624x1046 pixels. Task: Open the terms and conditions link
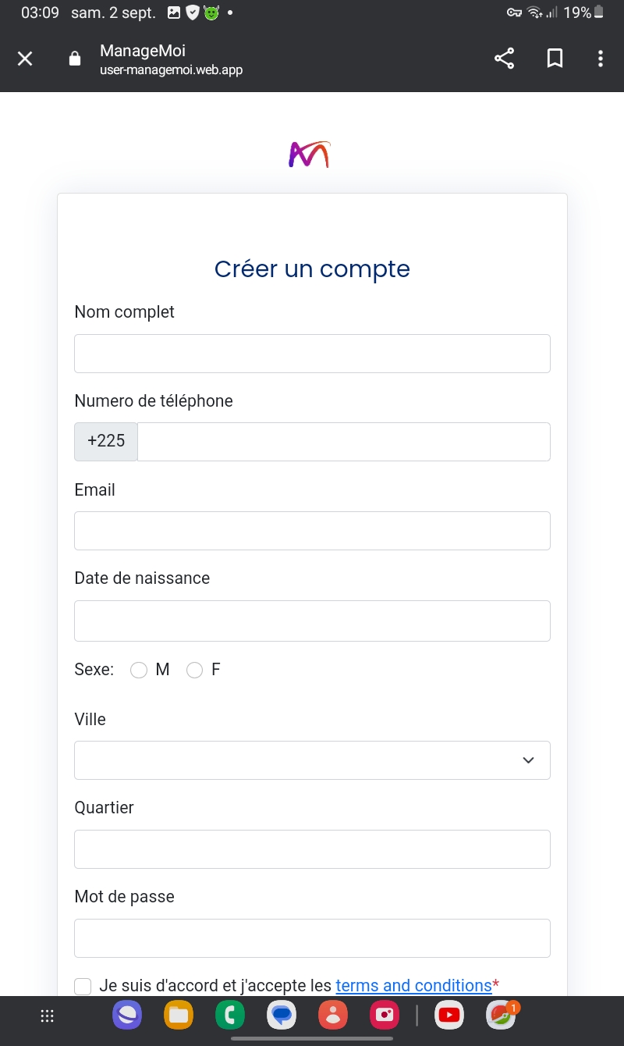413,986
